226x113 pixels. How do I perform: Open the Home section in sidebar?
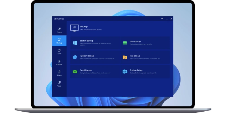click(x=59, y=30)
